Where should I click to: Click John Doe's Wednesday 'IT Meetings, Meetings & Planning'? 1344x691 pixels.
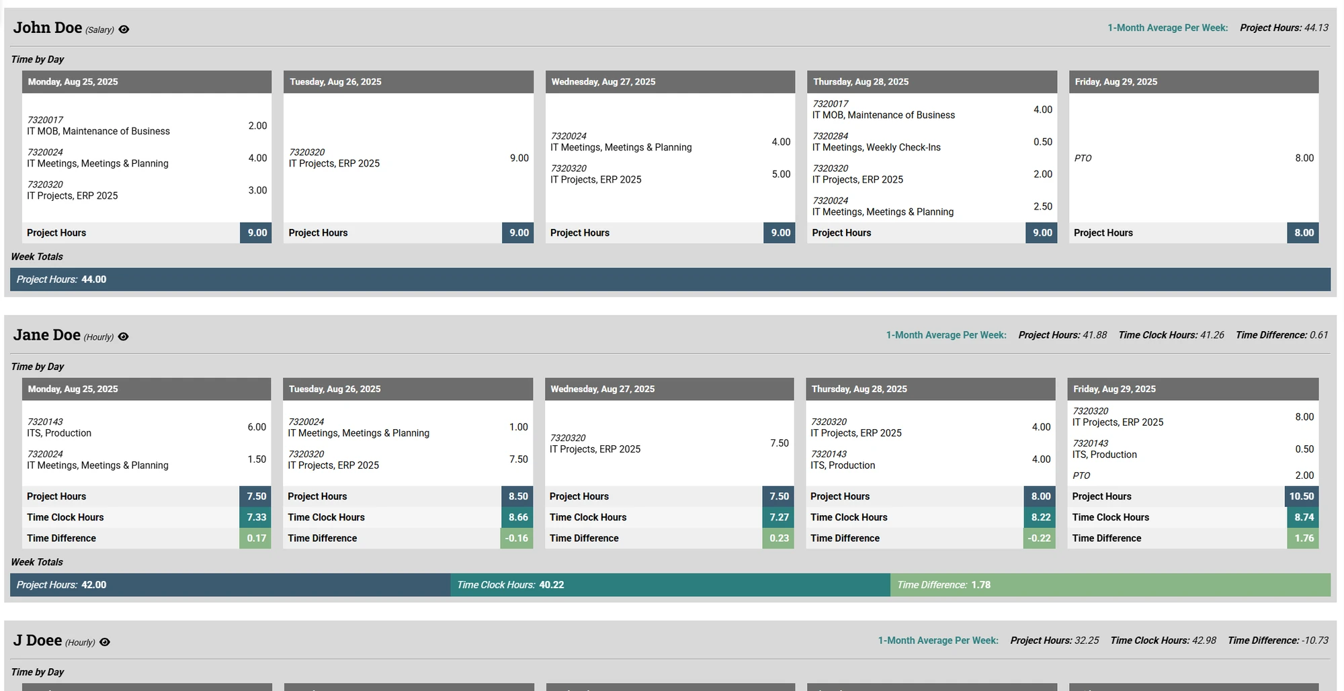pyautogui.click(x=670, y=142)
